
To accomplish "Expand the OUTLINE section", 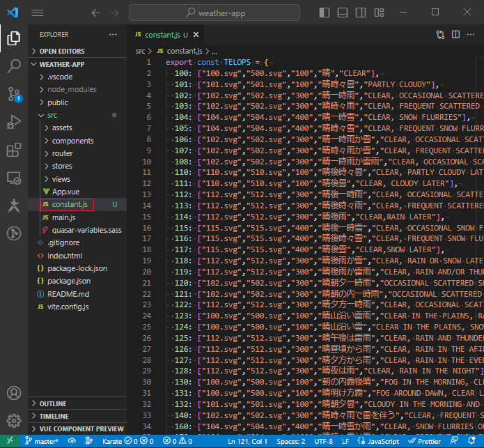I will 77,403.
